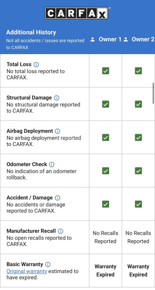Image resolution: width=155 pixels, height=290 pixels.
Task: Open the Basic Warranty info icon
Action: pyautogui.click(x=48, y=265)
